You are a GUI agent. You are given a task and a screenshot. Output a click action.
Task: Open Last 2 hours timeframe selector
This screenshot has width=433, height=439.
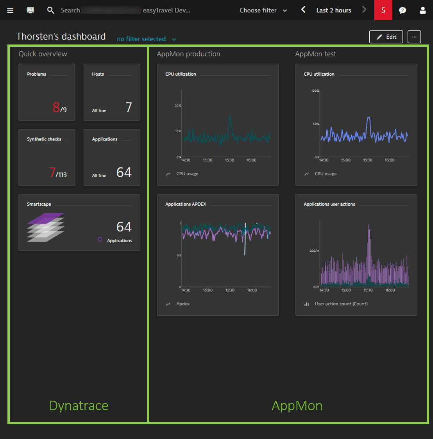coord(333,11)
